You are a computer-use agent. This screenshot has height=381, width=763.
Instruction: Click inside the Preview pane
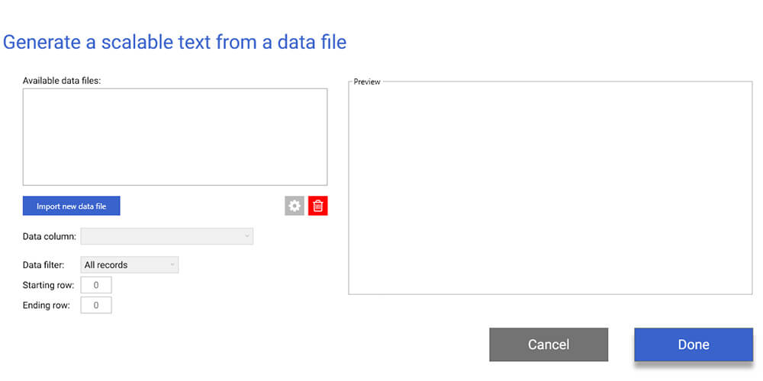[549, 187]
